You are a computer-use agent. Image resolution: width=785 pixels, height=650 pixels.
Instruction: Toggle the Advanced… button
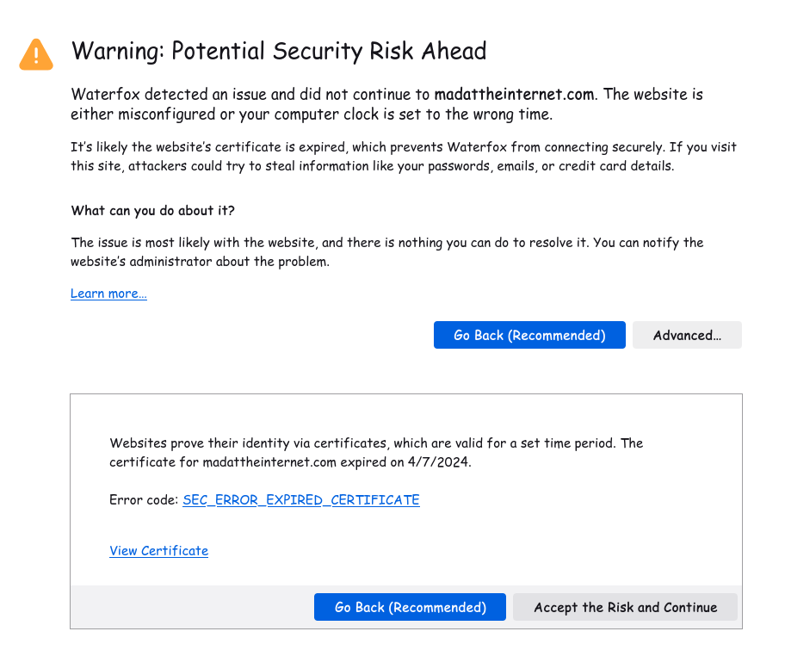pyautogui.click(x=687, y=335)
